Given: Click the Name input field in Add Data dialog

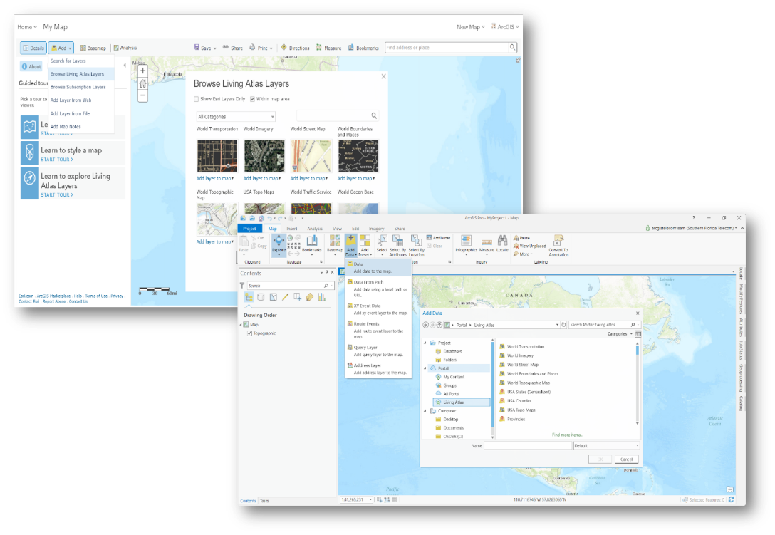Looking at the screenshot, I should point(527,445).
